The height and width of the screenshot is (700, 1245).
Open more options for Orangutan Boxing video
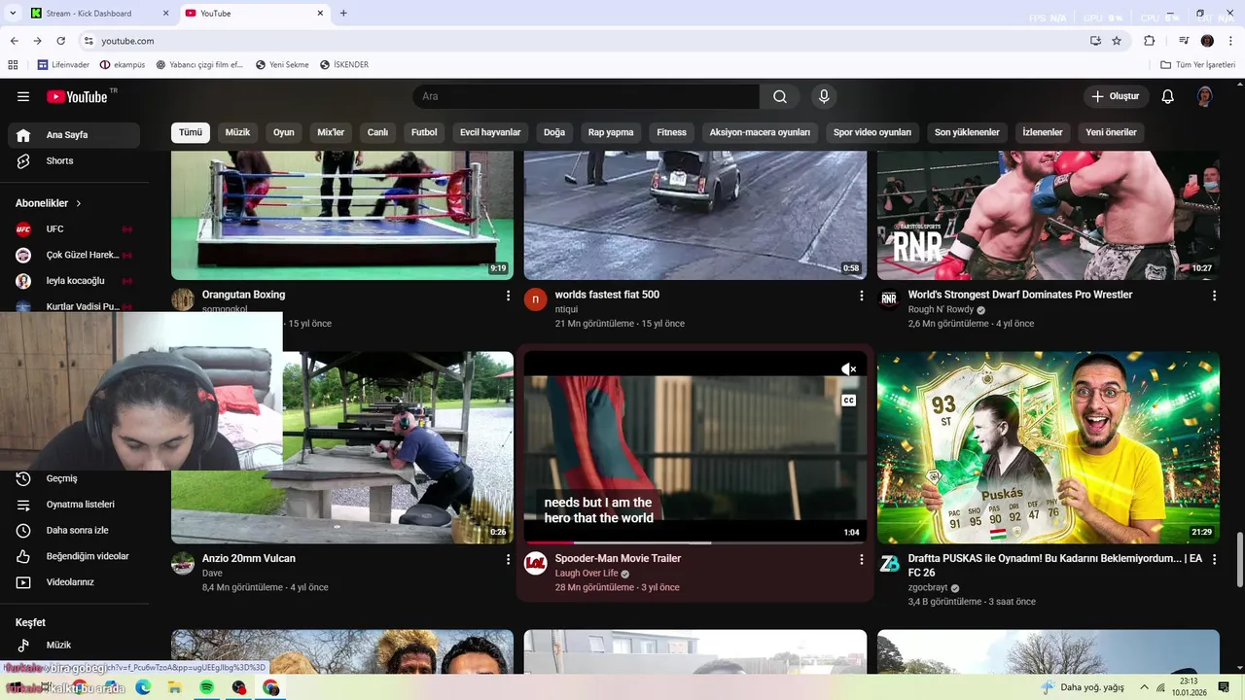coord(508,296)
